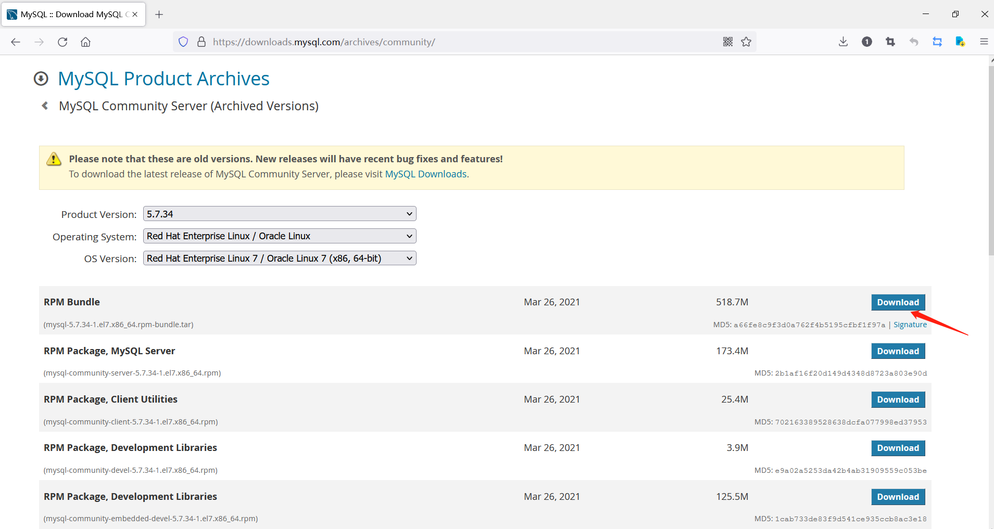This screenshot has height=529, width=994.
Task: Click the RPM Bundle date Mar 26, 2021
Action: click(x=552, y=302)
